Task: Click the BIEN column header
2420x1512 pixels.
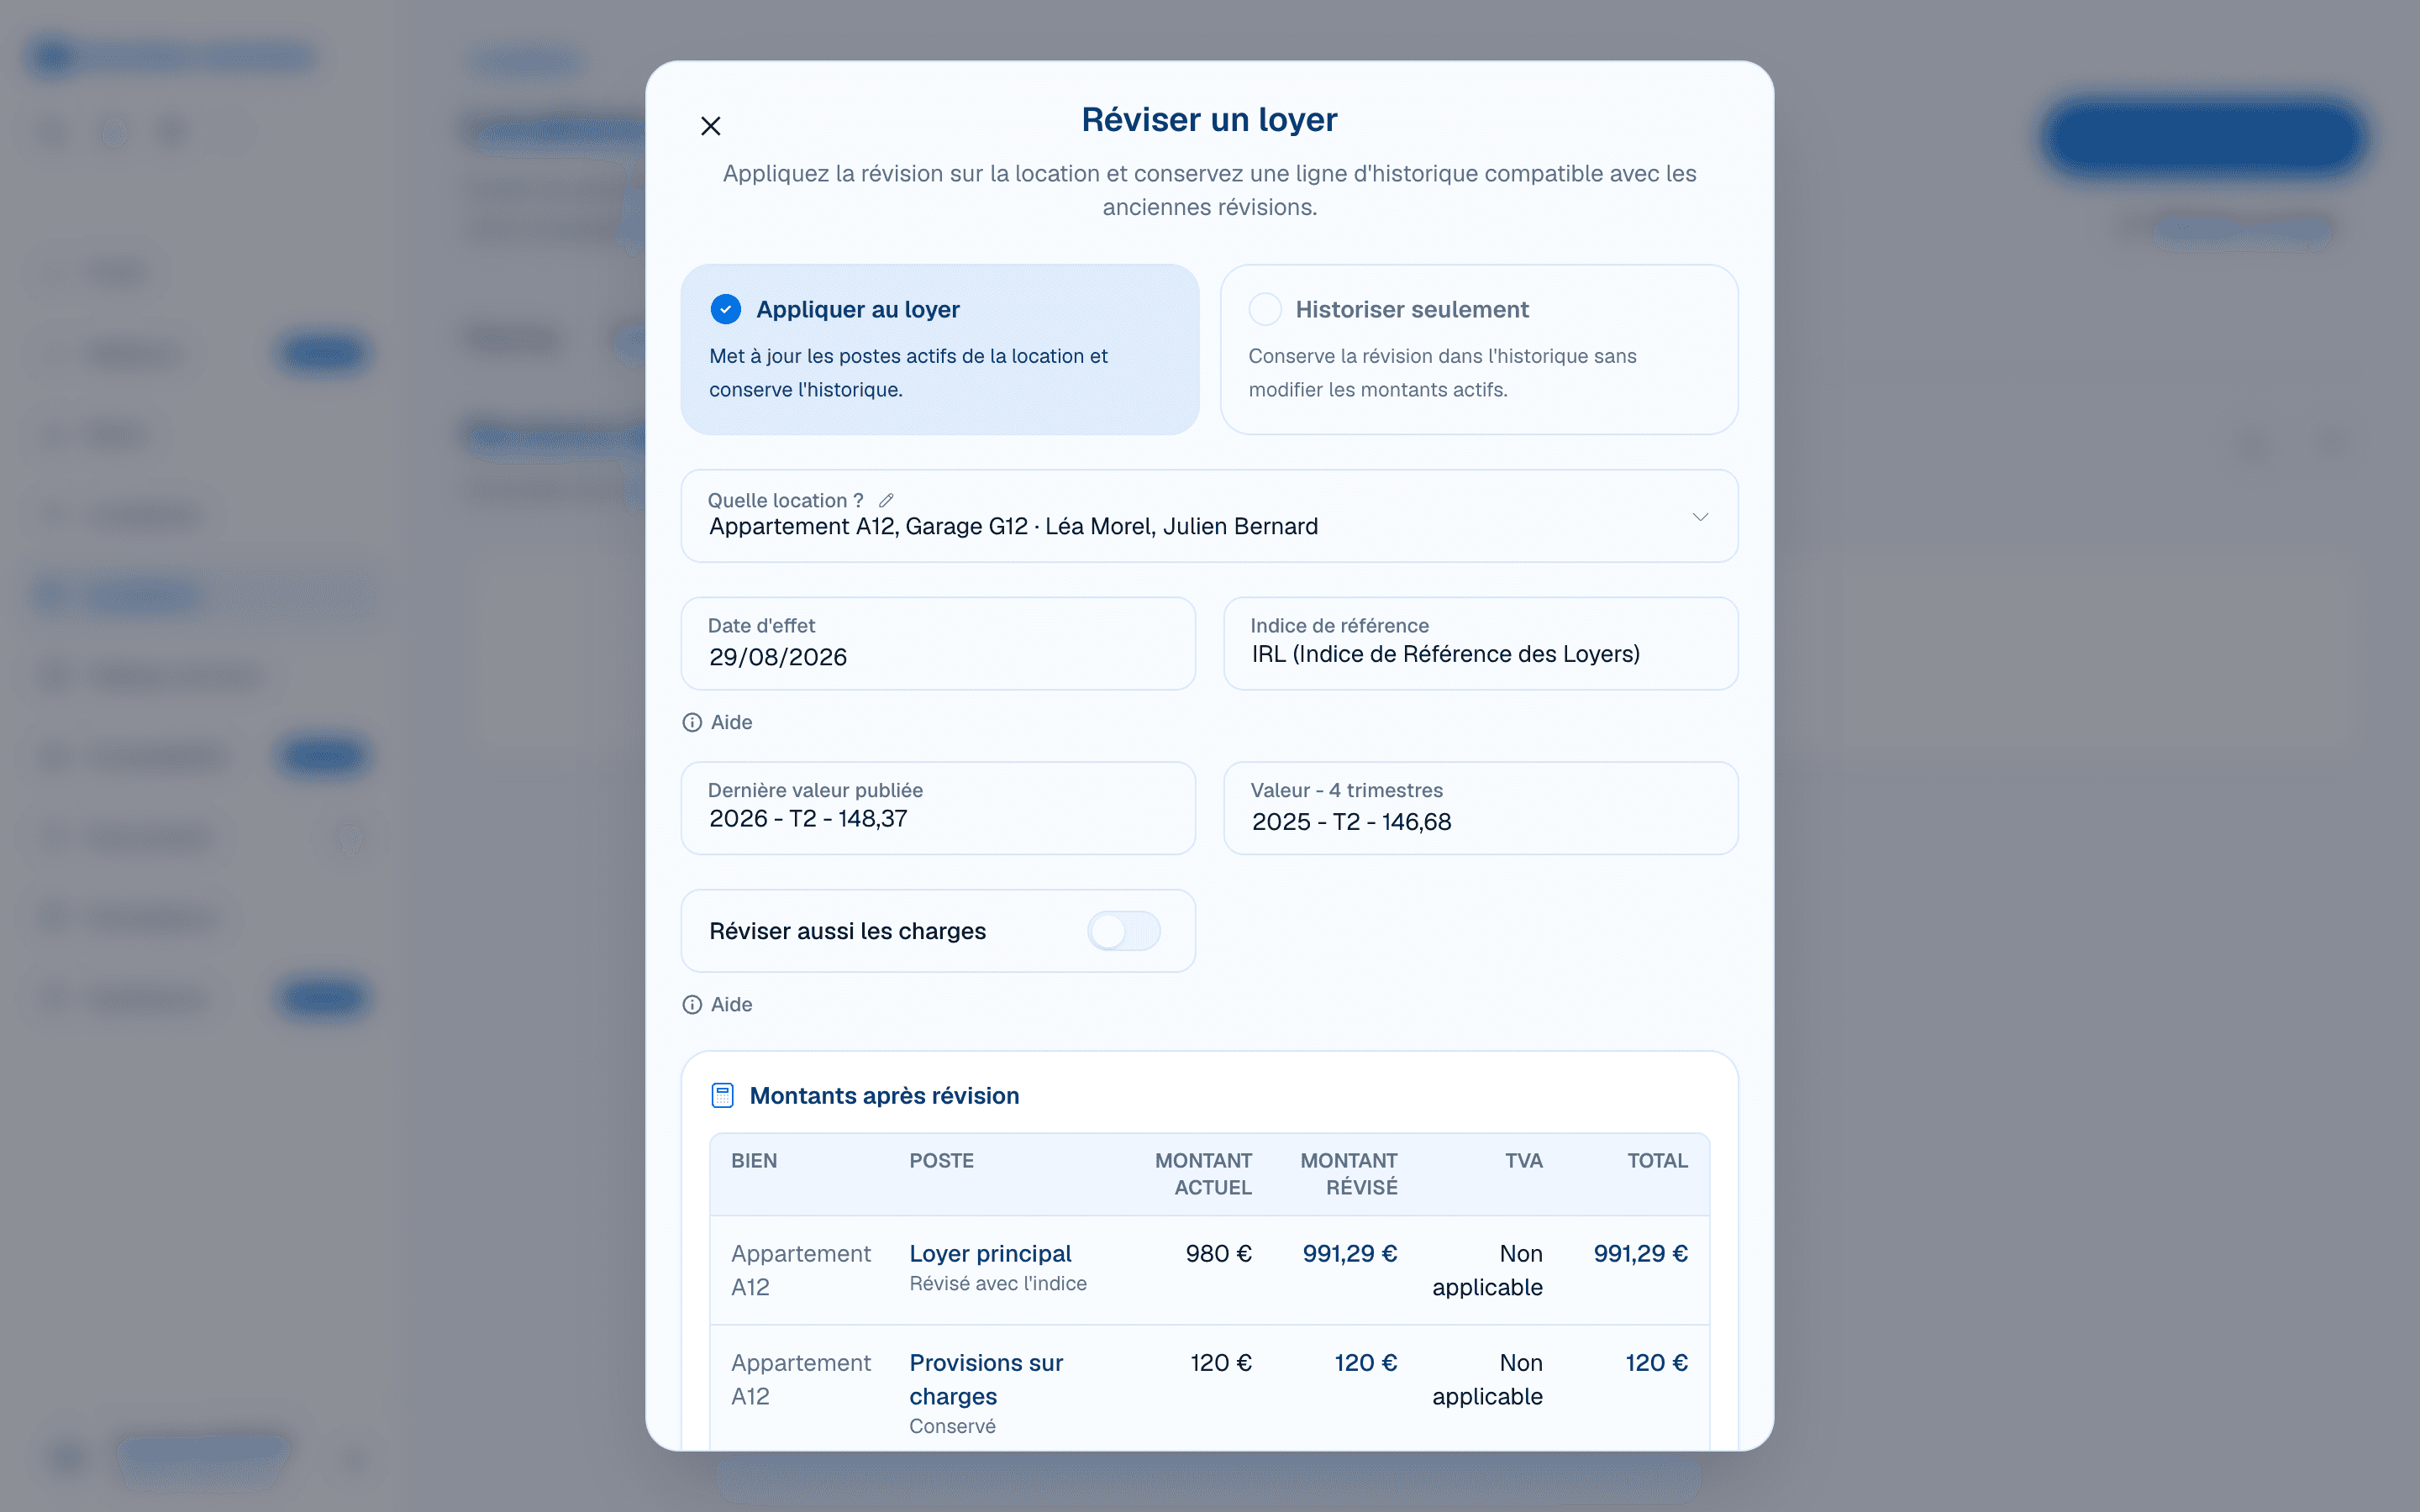Action: tap(754, 1161)
